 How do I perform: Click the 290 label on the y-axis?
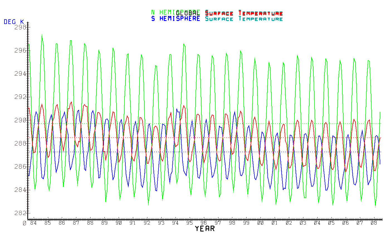(x=21, y=120)
